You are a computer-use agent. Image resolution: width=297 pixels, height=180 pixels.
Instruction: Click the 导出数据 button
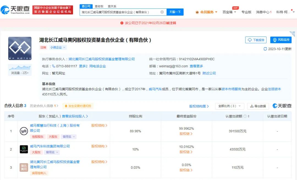pyautogui.click(x=258, y=106)
